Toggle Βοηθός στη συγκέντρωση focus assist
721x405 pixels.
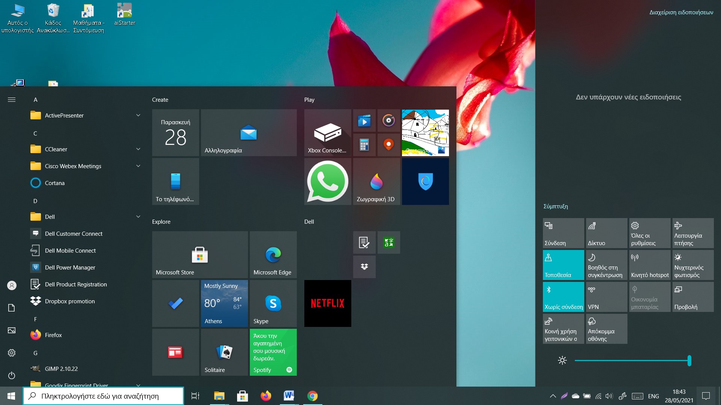click(606, 265)
